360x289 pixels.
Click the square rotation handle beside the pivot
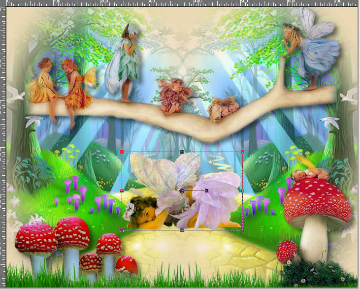click(206, 191)
